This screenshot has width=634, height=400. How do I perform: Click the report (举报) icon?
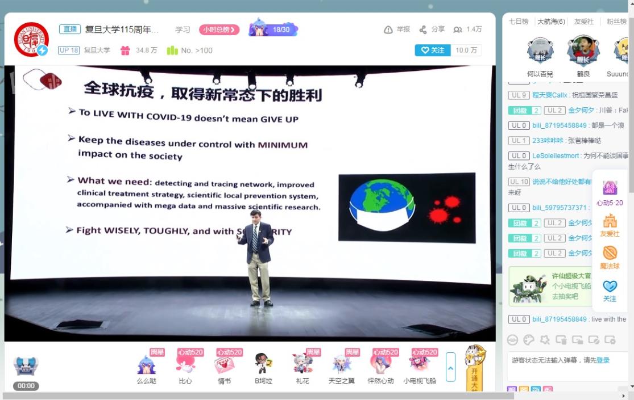(389, 30)
